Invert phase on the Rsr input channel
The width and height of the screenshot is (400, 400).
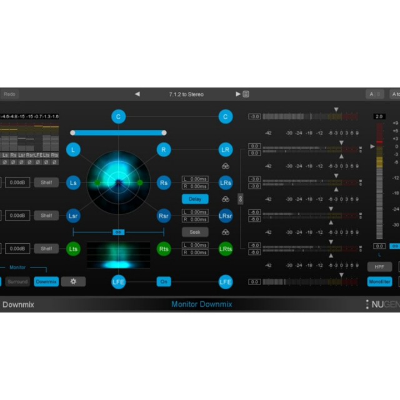point(29,162)
